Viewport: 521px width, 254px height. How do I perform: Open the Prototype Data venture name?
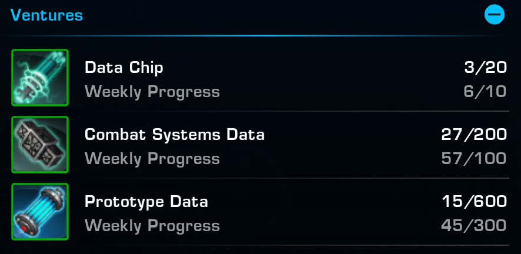146,202
